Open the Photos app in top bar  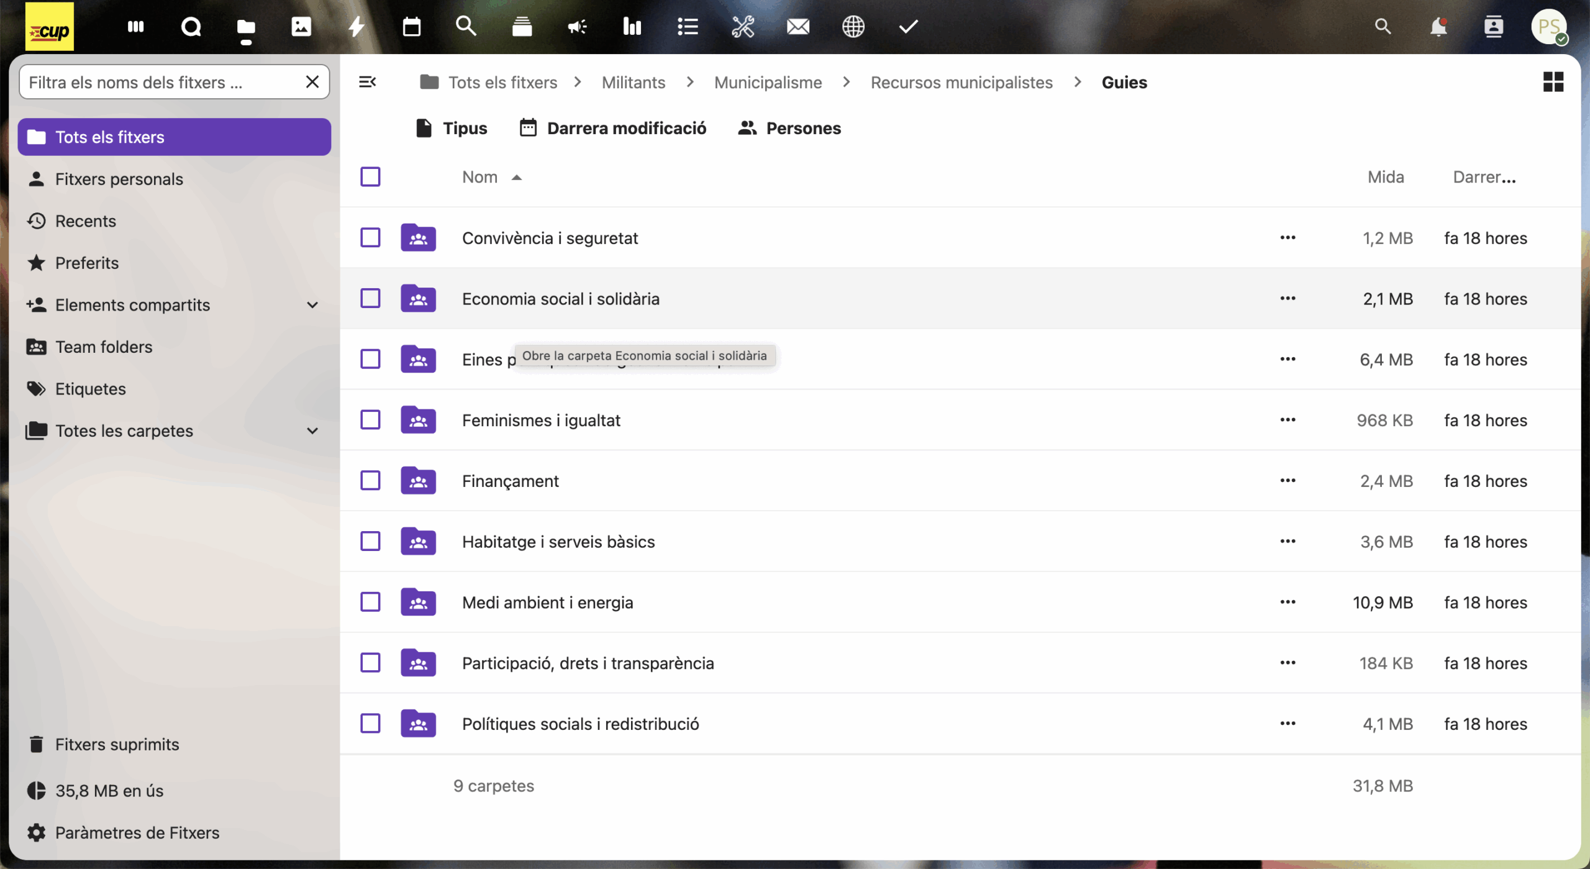[x=301, y=27]
